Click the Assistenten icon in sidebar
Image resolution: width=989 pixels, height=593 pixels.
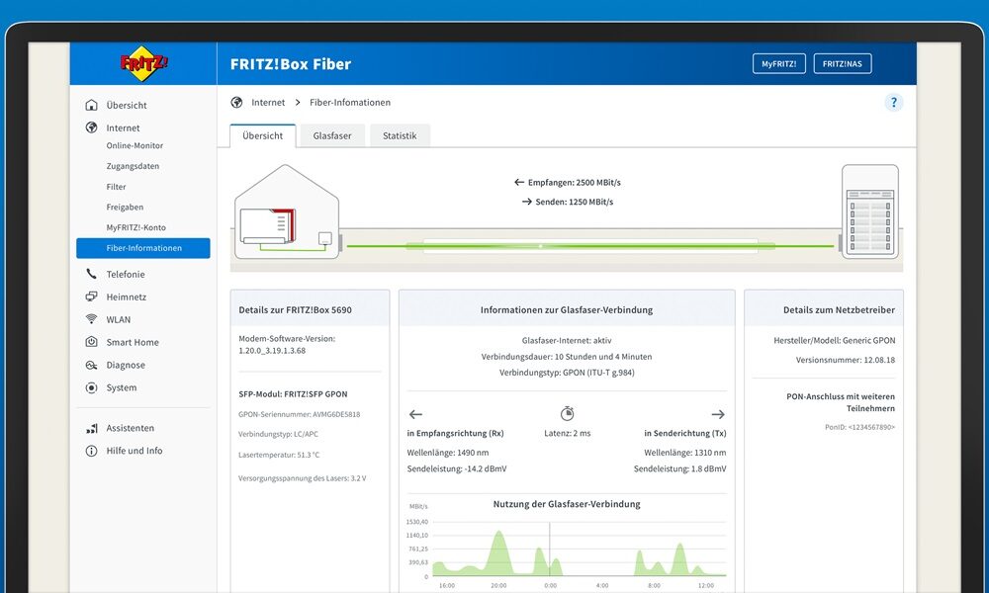pos(92,429)
